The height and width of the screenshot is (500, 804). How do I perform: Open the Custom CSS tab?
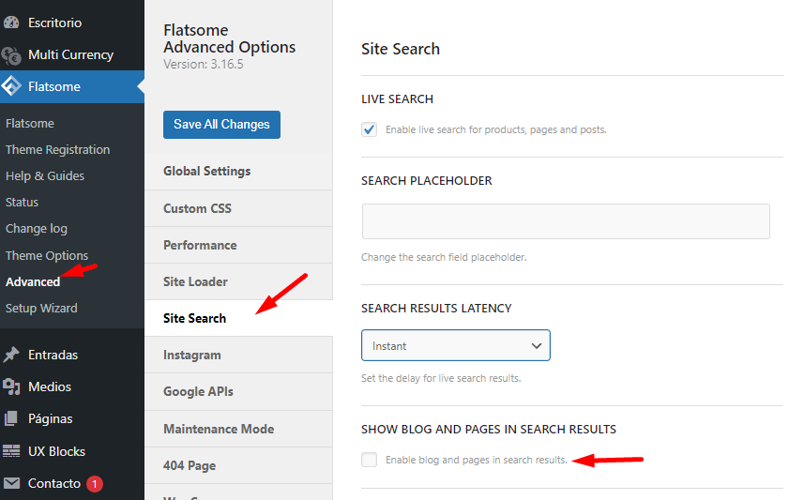click(238, 208)
